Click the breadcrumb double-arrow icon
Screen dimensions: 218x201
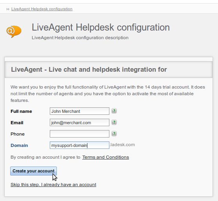pyautogui.click(x=8, y=9)
